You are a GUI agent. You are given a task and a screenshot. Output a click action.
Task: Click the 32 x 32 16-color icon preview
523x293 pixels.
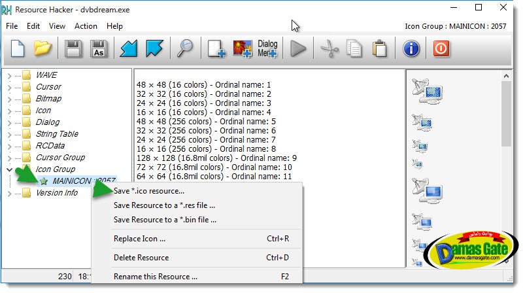point(422,122)
